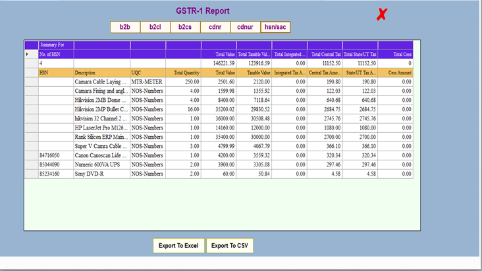Open the b2cl tab
The height and width of the screenshot is (271, 482).
pyautogui.click(x=155, y=27)
